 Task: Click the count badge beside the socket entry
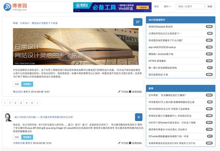click(209, 26)
